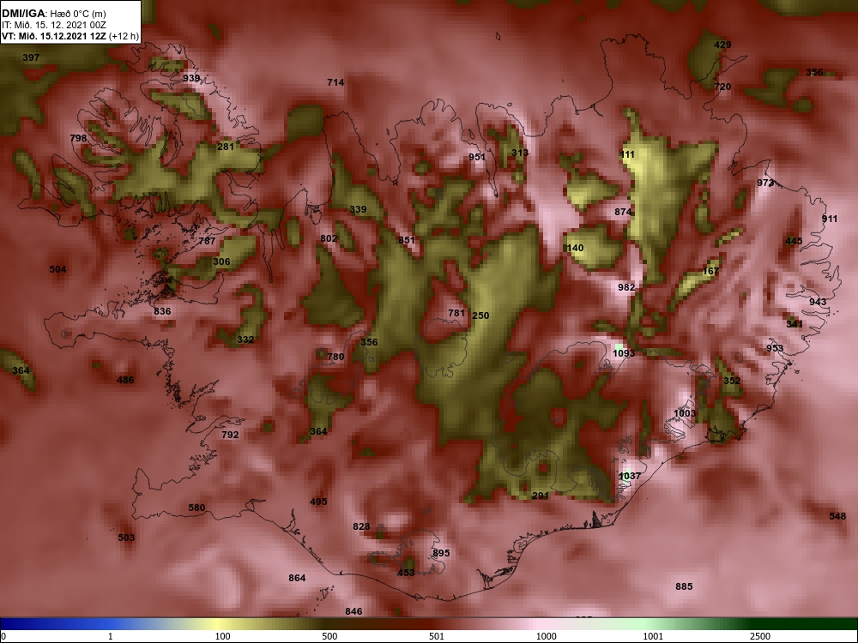Select the 911 value on the east coast

(830, 219)
